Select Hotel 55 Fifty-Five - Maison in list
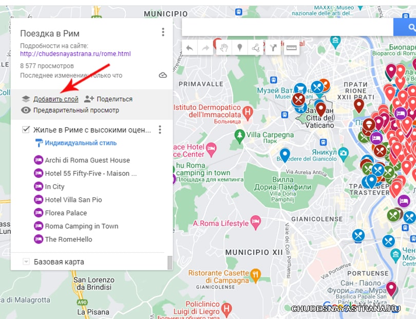416x319 pixels. [x=91, y=173]
